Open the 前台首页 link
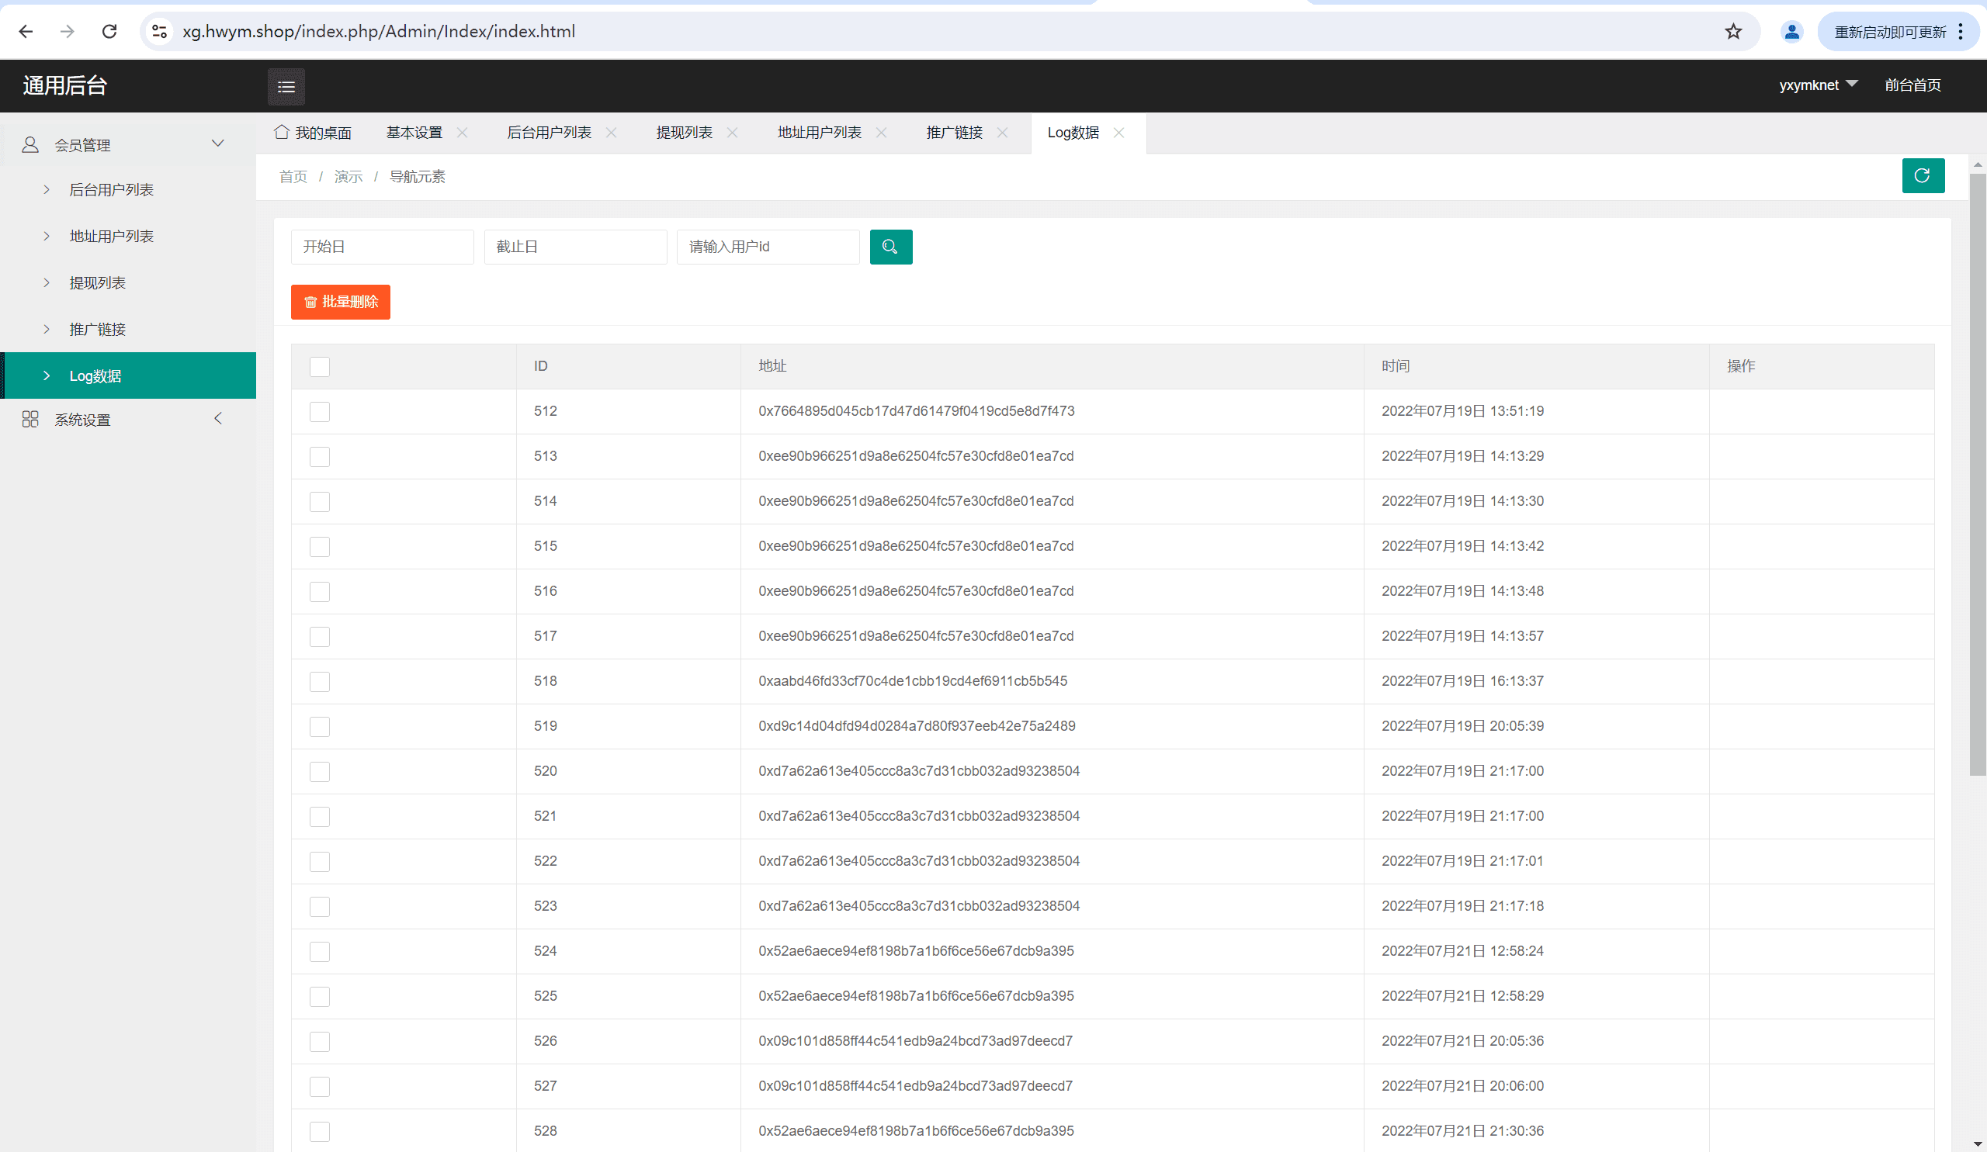The height and width of the screenshot is (1152, 1987). coord(1912,85)
